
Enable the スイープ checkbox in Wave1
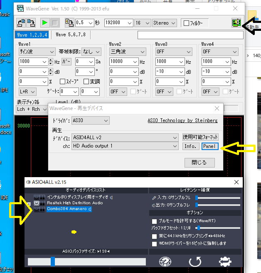coord(62,81)
